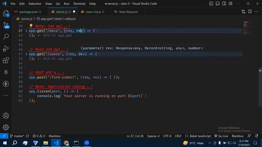Open the notifications bell in status bar
262x147 pixels.
coord(257,136)
